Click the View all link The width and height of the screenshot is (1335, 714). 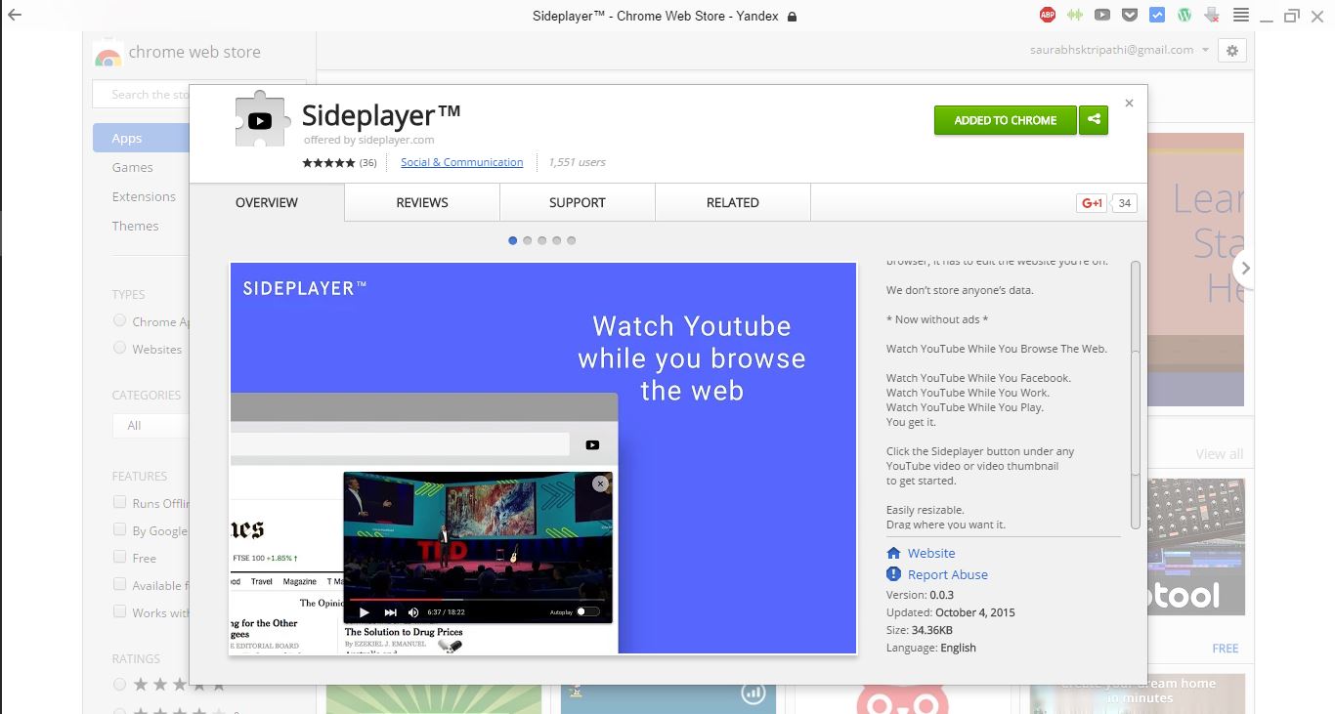1220,454
